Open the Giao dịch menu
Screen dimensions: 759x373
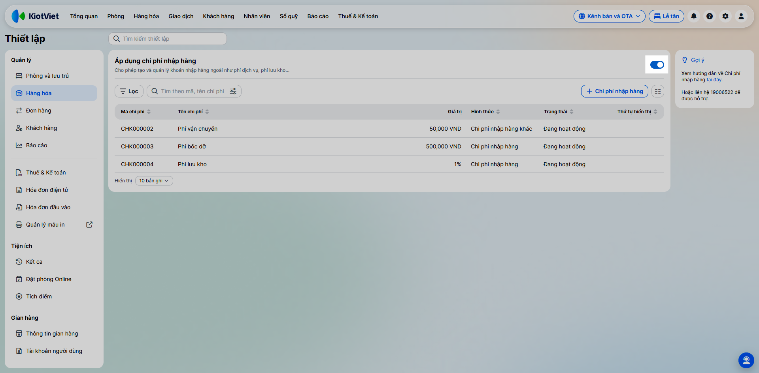[x=181, y=16]
